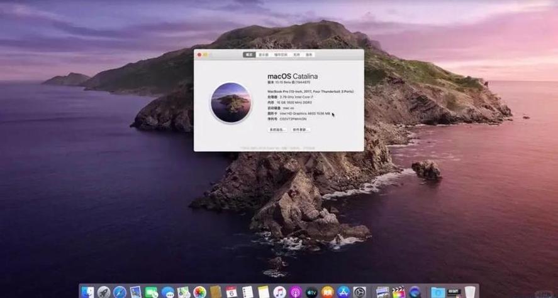Click the Software Update (软件更新…) button
This screenshot has height=298, width=558.
[301, 130]
